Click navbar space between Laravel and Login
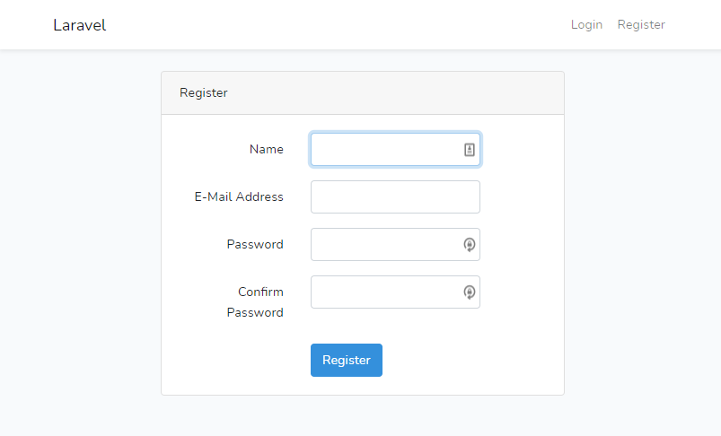 tap(341, 25)
